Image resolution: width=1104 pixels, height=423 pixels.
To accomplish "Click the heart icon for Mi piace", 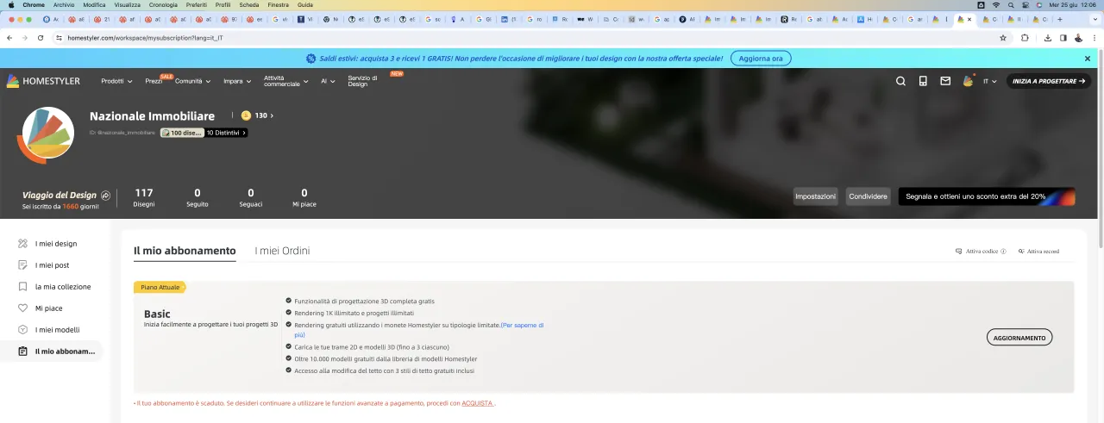I will [x=23, y=308].
